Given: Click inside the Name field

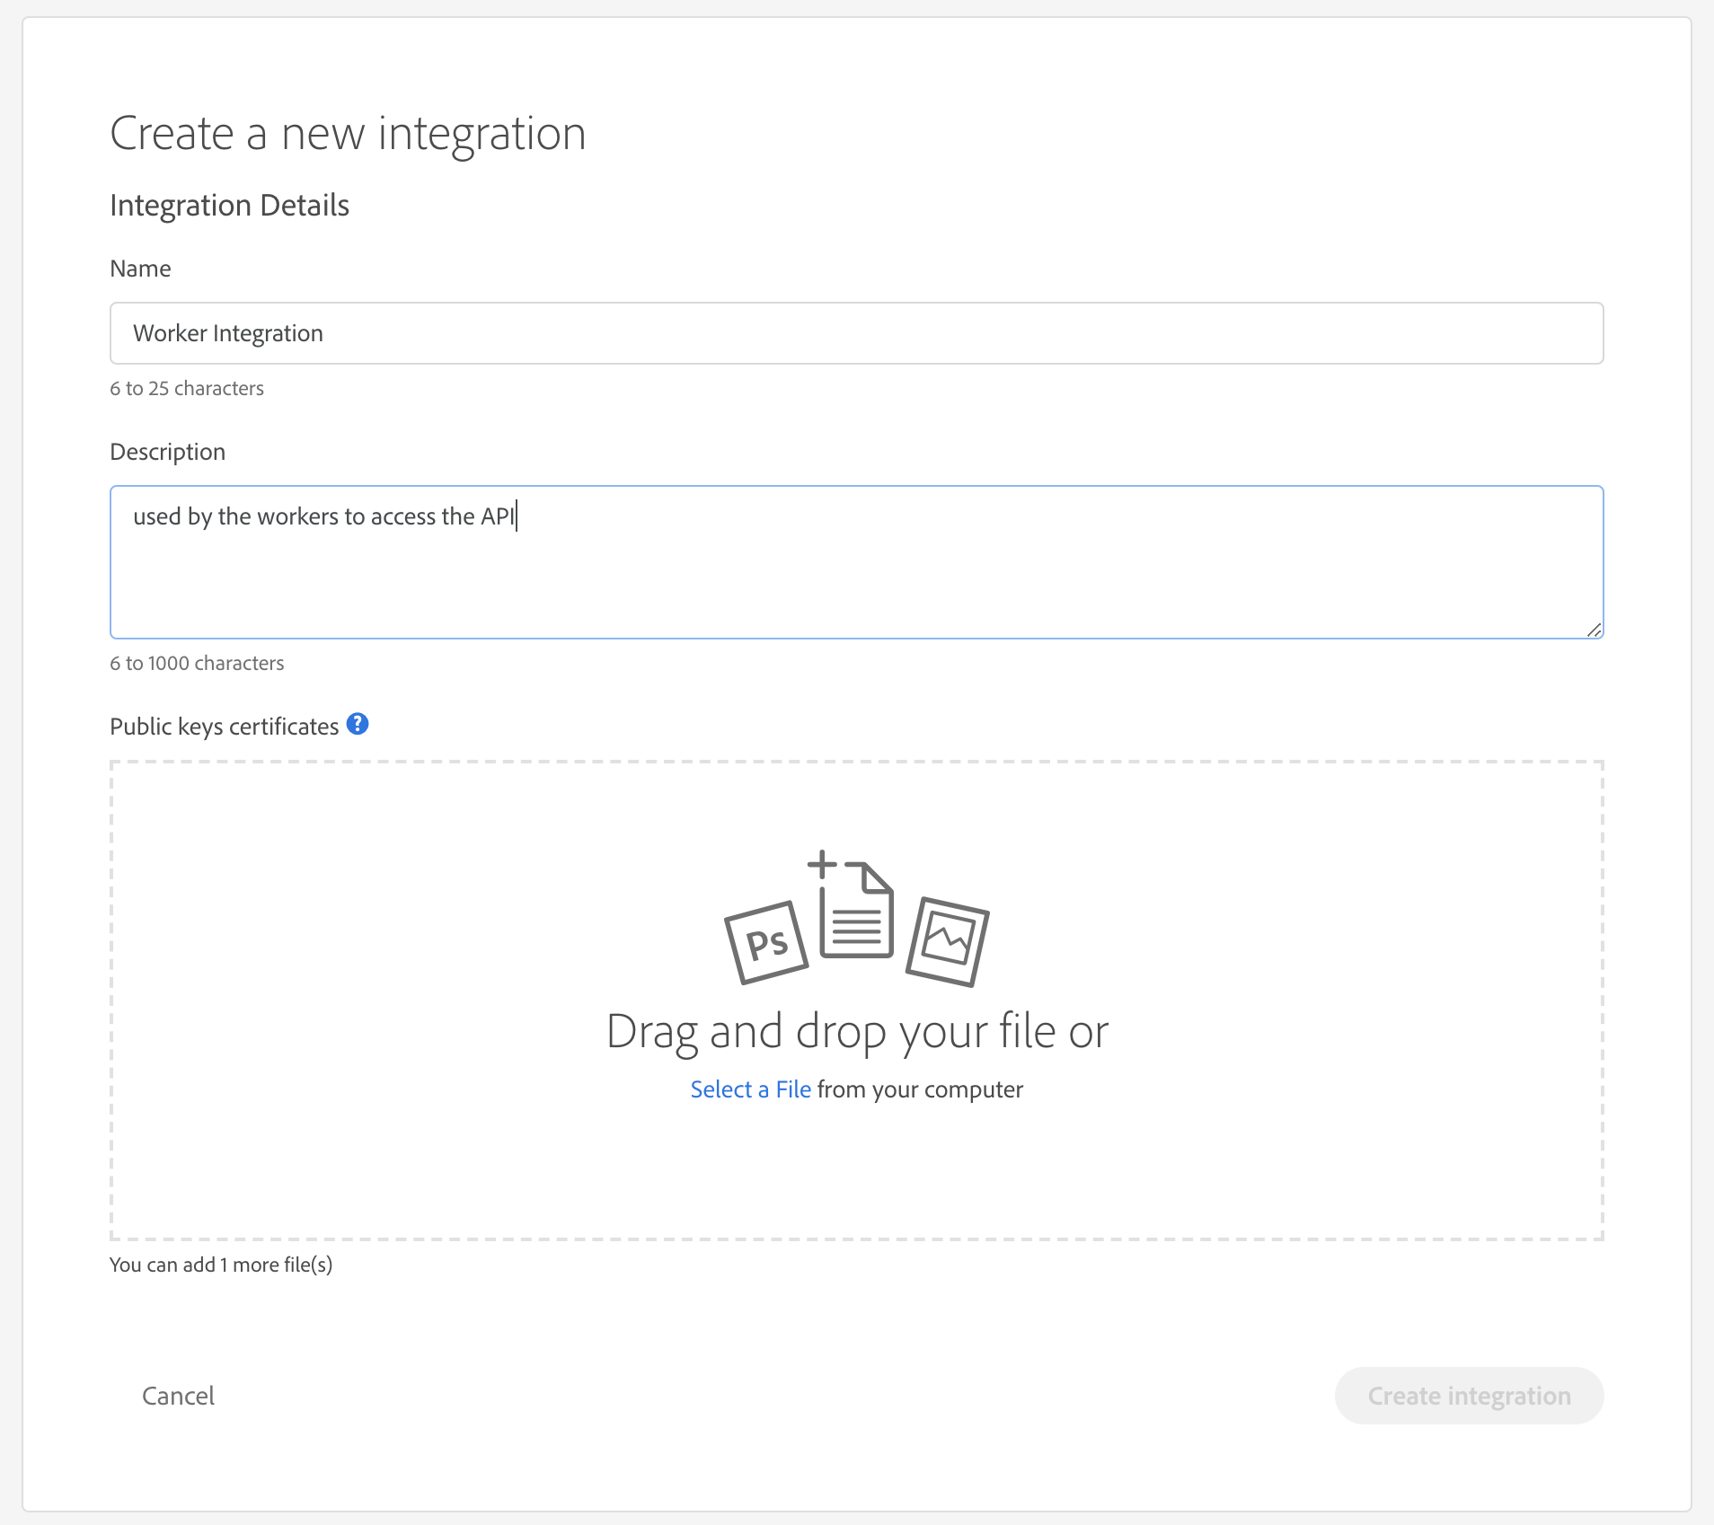Looking at the screenshot, I should tap(853, 332).
